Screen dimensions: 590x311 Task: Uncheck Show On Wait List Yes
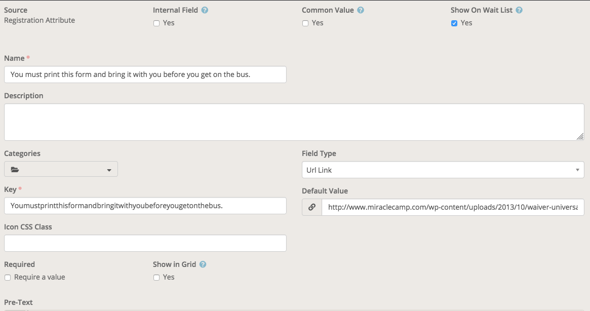pos(454,23)
